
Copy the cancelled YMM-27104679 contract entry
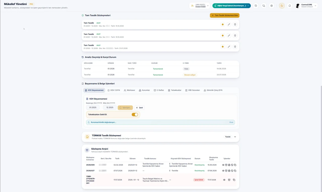point(234,180)
